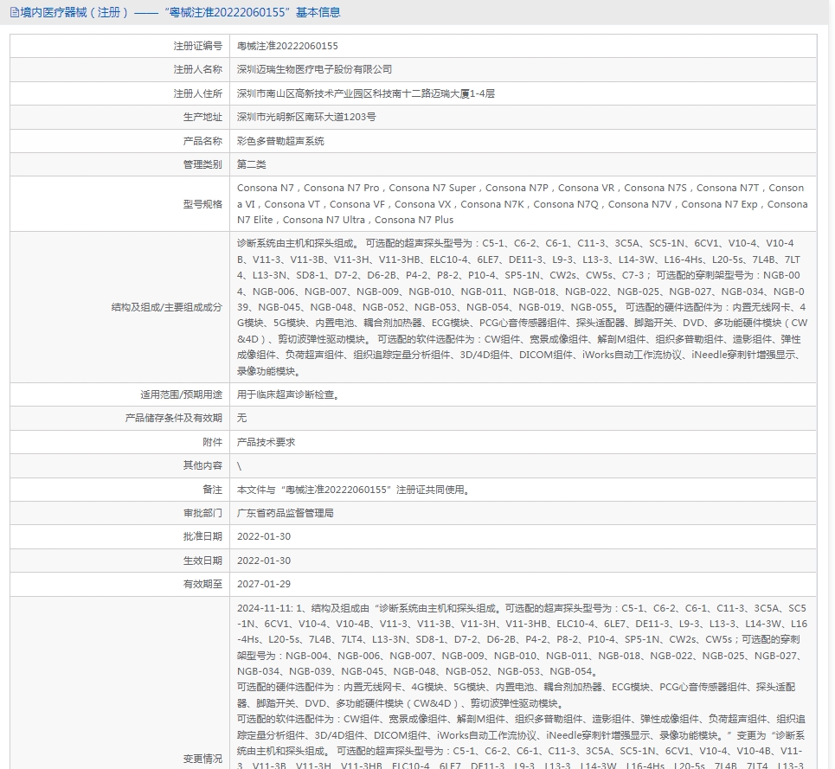Select the label 附件
Viewport: 835px width, 769px height.
(x=213, y=442)
